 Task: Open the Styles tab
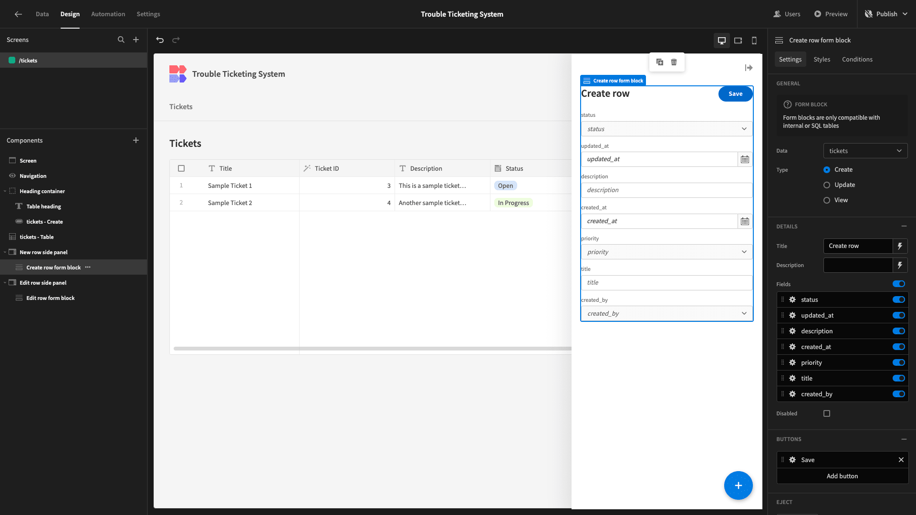tap(822, 60)
